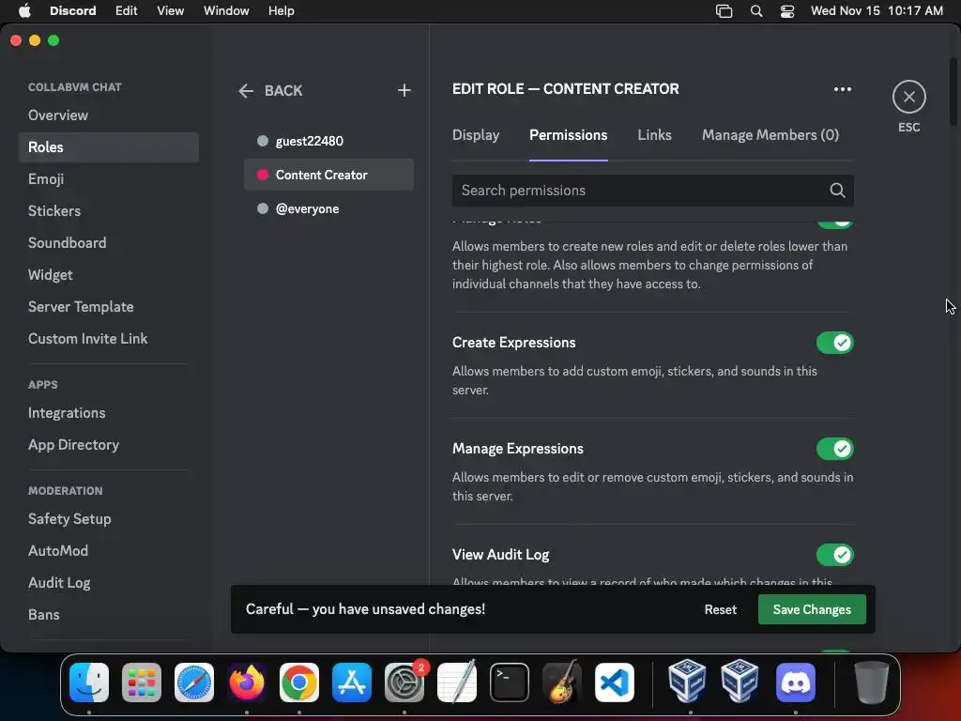The image size is (961, 721).
Task: Add a new role with plus icon
Action: [404, 91]
